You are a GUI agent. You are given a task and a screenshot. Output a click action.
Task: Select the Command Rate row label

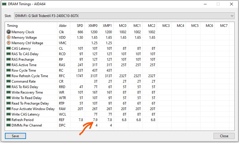click(24, 81)
